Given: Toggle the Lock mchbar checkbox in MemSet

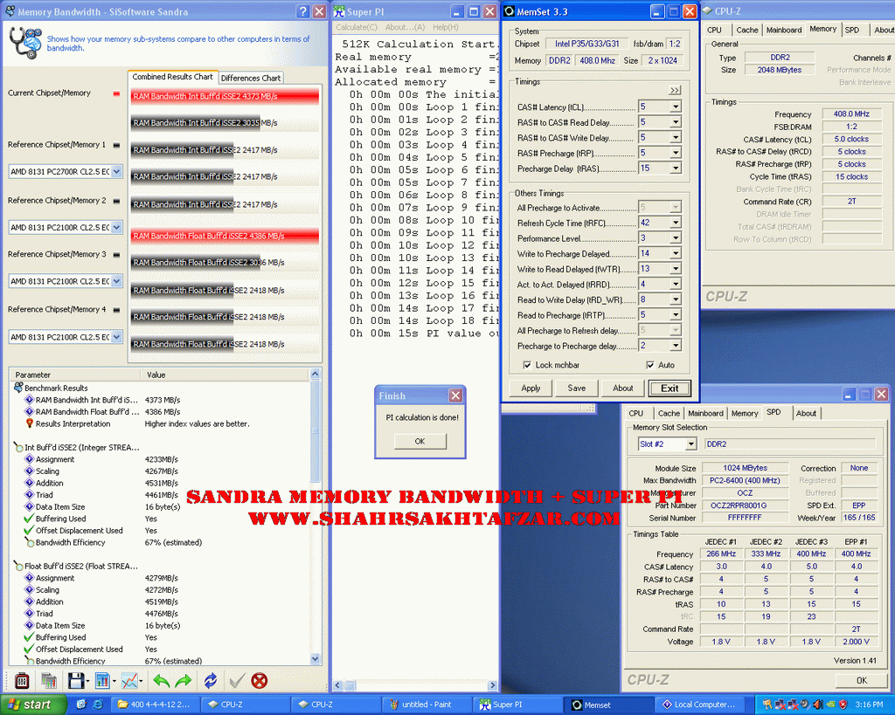Looking at the screenshot, I should tap(527, 365).
